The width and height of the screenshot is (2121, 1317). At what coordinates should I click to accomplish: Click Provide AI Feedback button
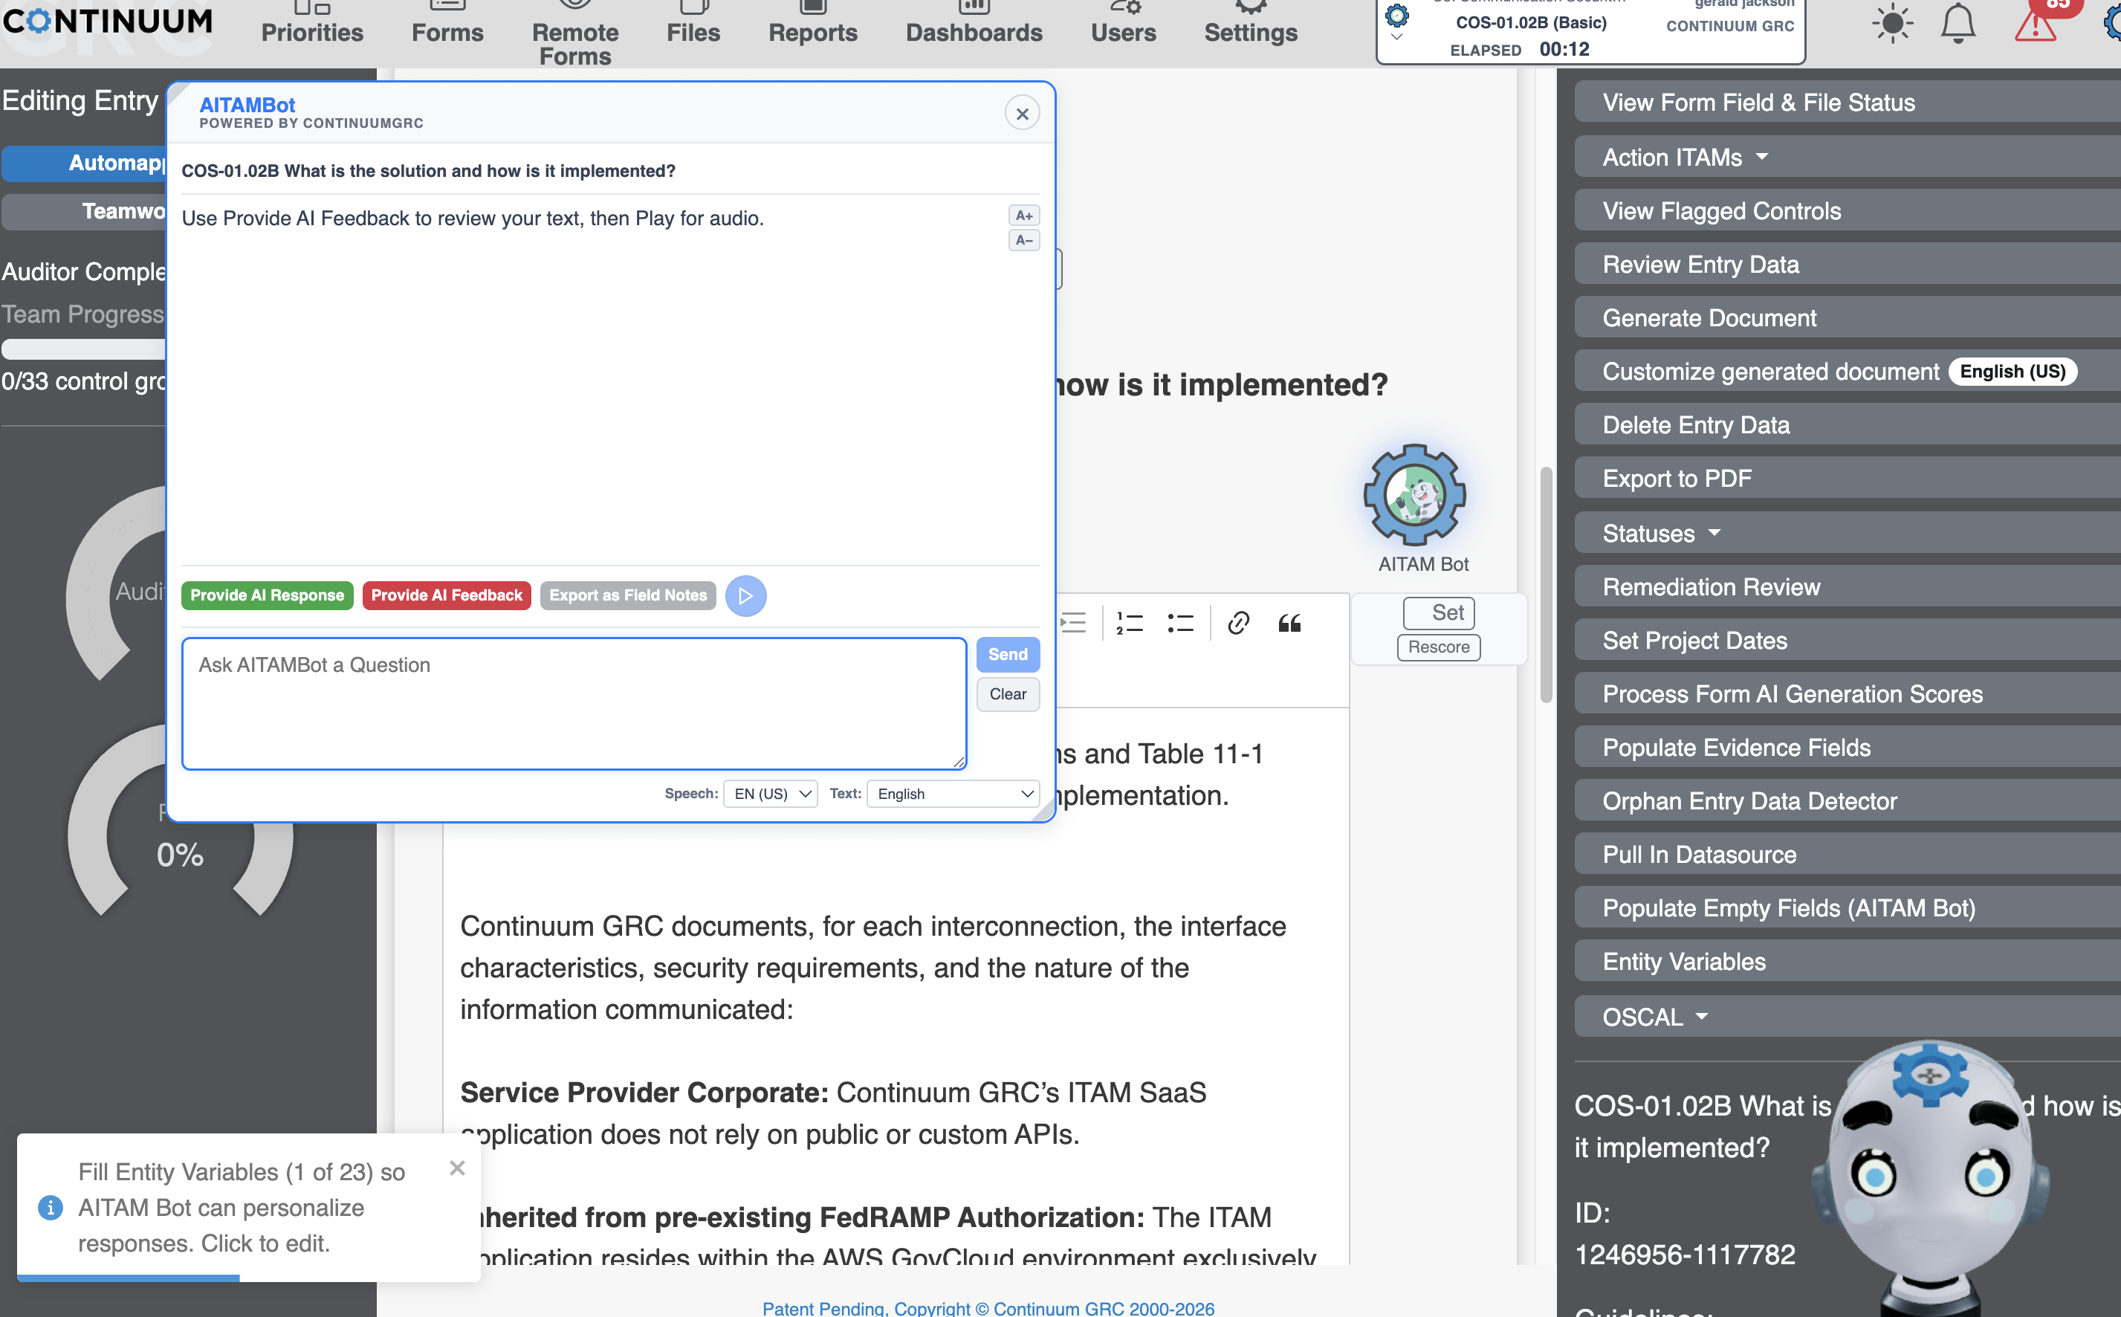point(447,596)
